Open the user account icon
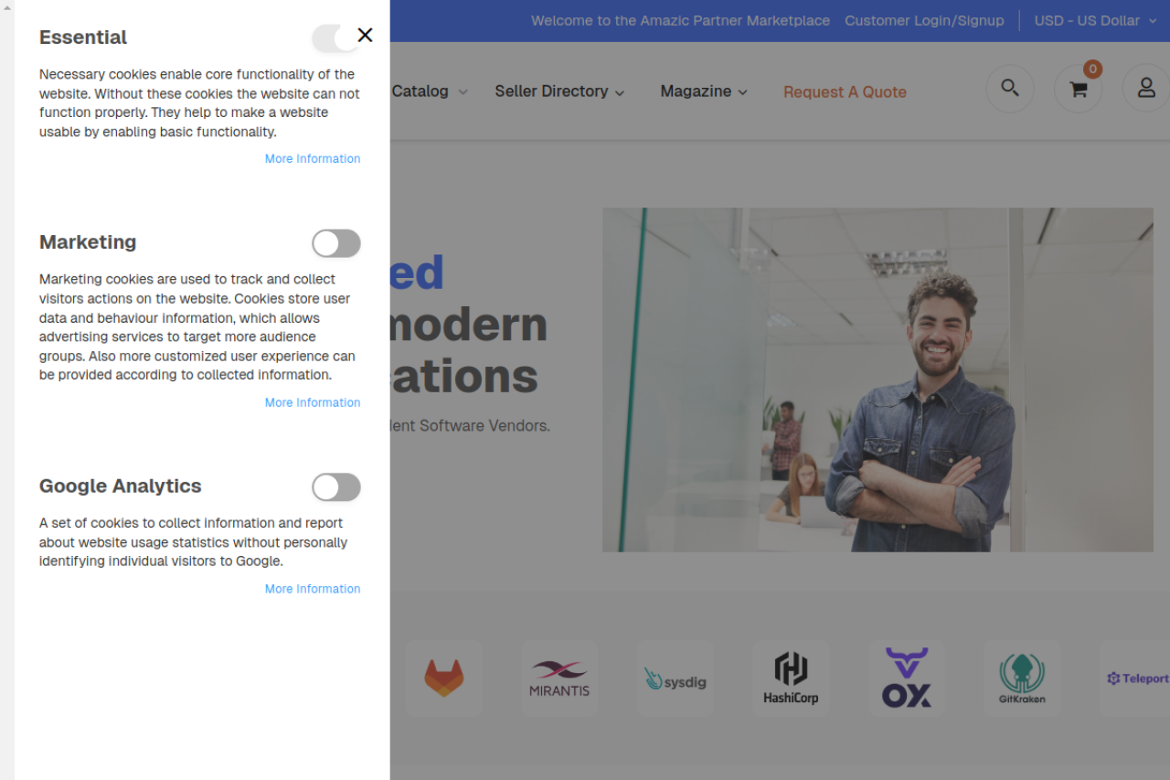The width and height of the screenshot is (1170, 780). click(x=1146, y=89)
